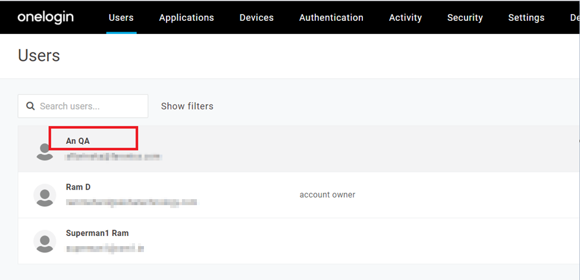Focus the Search users input field
The width and height of the screenshot is (580, 280).
[89, 106]
